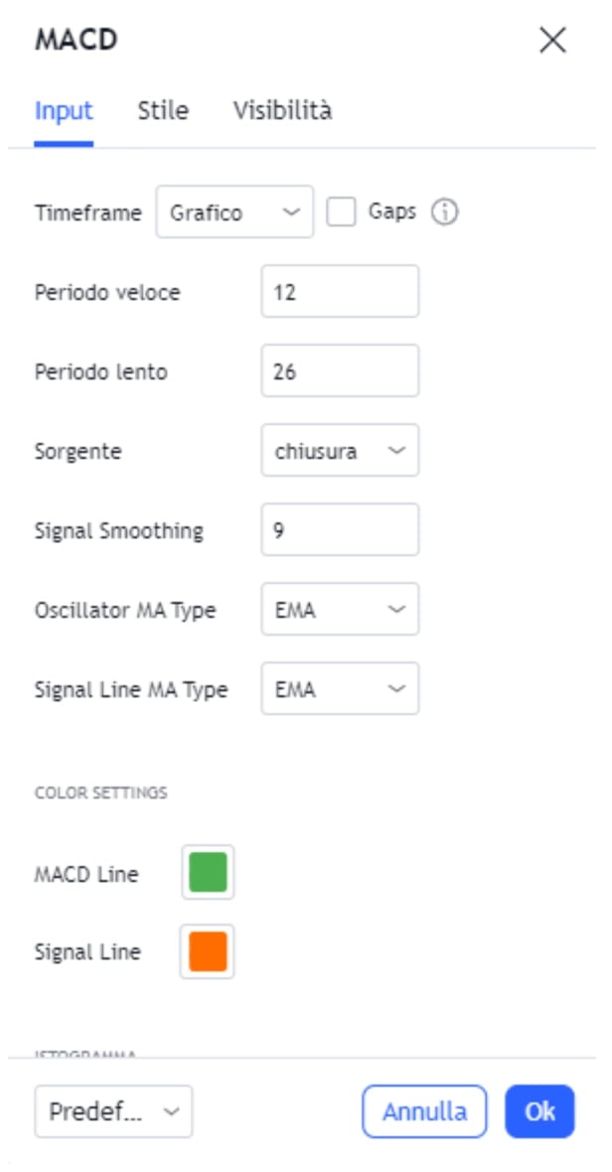Select the Input tab
612x1172 pixels.
pyautogui.click(x=64, y=110)
